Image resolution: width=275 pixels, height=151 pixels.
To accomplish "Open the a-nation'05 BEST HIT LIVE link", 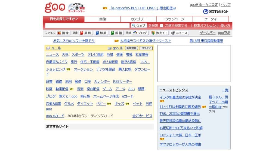I will 143,8.
